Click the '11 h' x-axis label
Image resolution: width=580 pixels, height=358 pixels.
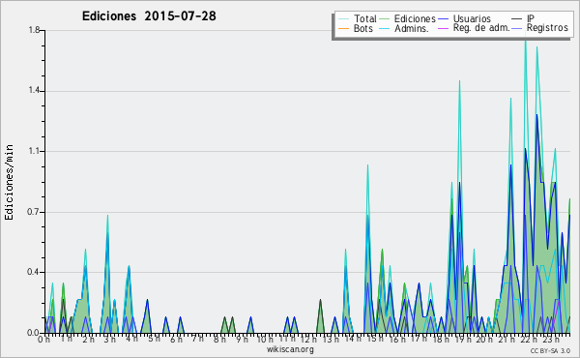click(x=287, y=339)
